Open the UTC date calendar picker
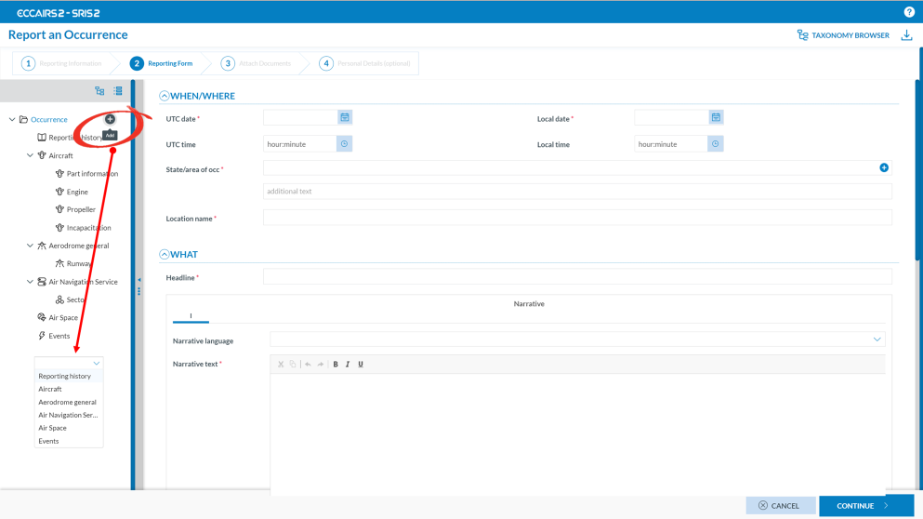Screen dimensions: 923x519 click(345, 118)
